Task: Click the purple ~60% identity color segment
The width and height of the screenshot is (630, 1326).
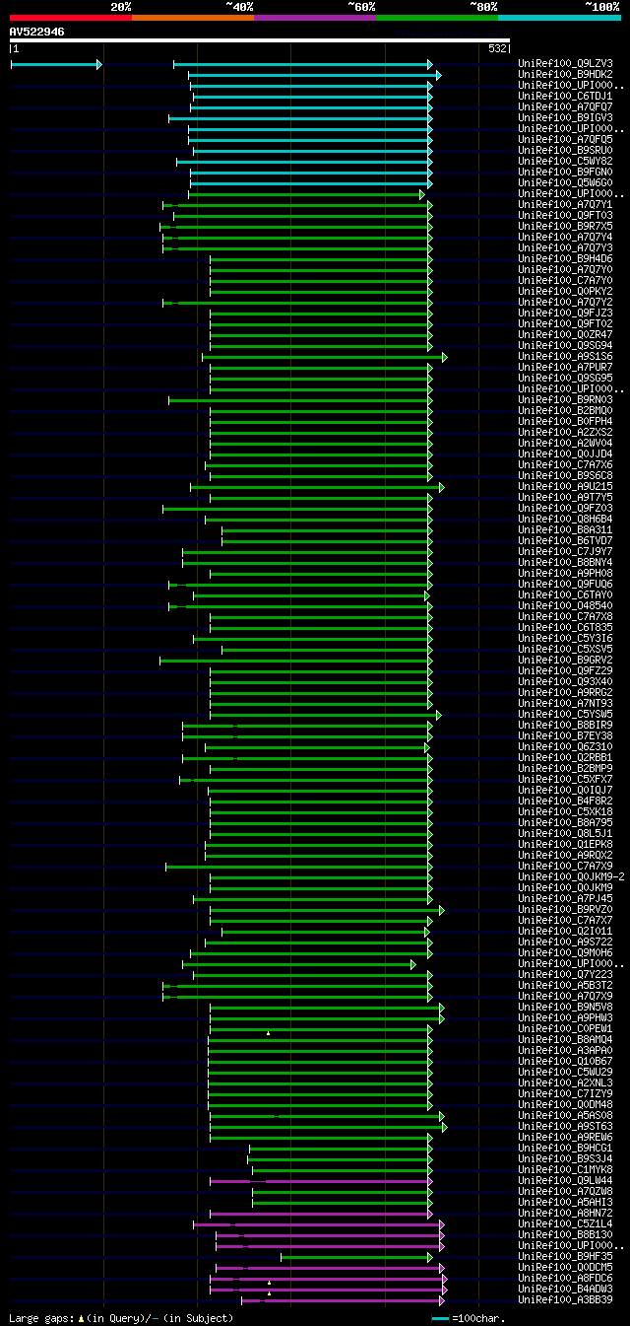Action: (314, 17)
